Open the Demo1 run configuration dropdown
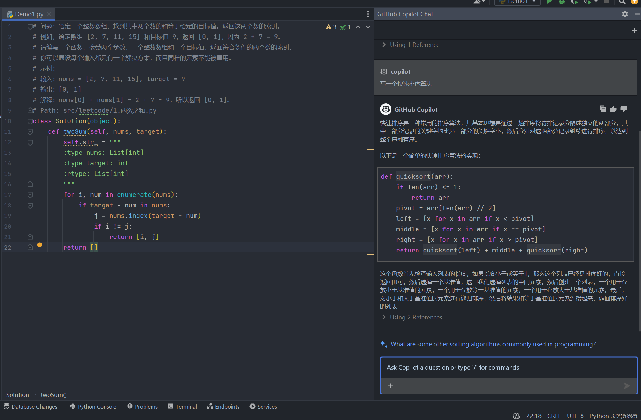Screen dimensions: 641x420 517,2
